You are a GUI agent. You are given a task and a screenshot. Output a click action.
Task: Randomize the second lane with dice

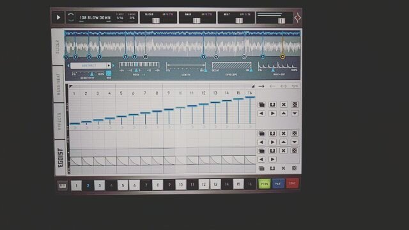pyautogui.click(x=295, y=134)
